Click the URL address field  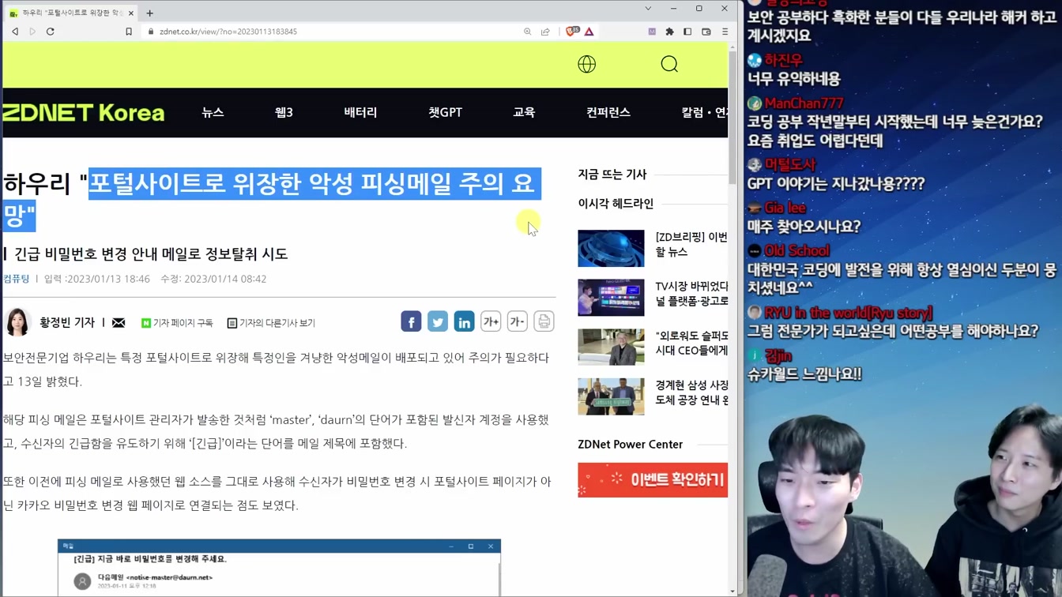click(x=332, y=32)
